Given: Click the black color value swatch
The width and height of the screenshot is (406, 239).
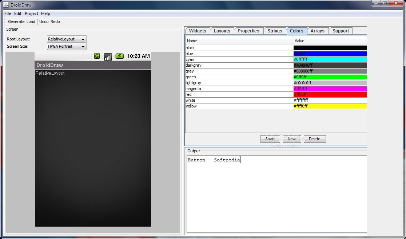Looking at the screenshot, I should [330, 48].
